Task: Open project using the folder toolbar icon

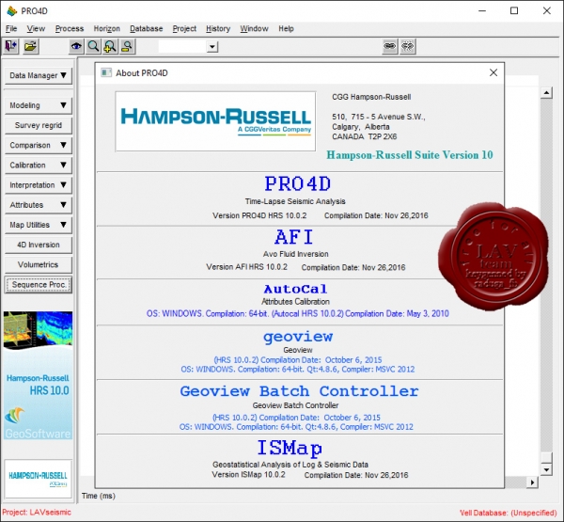Action: [31, 46]
